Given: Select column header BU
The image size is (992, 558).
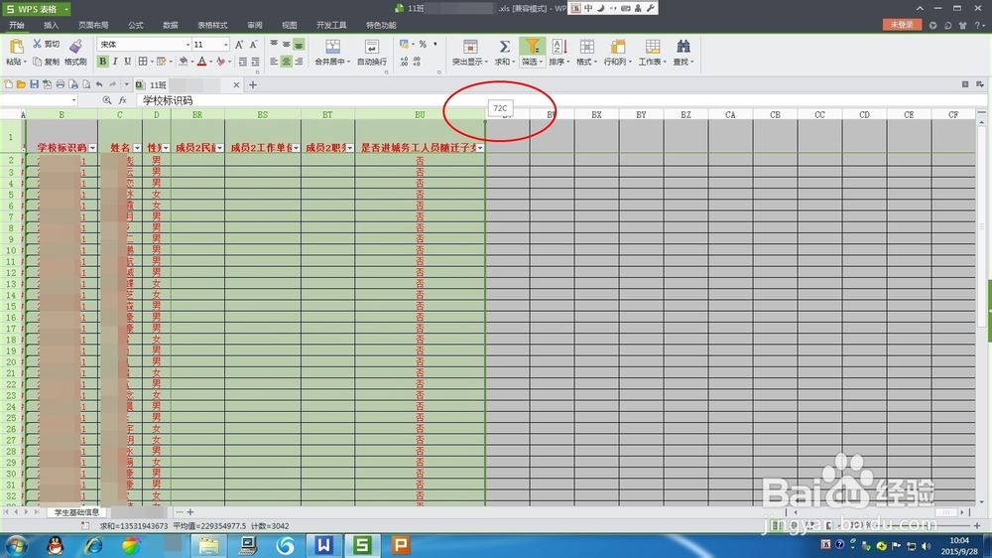Looking at the screenshot, I should pos(420,114).
